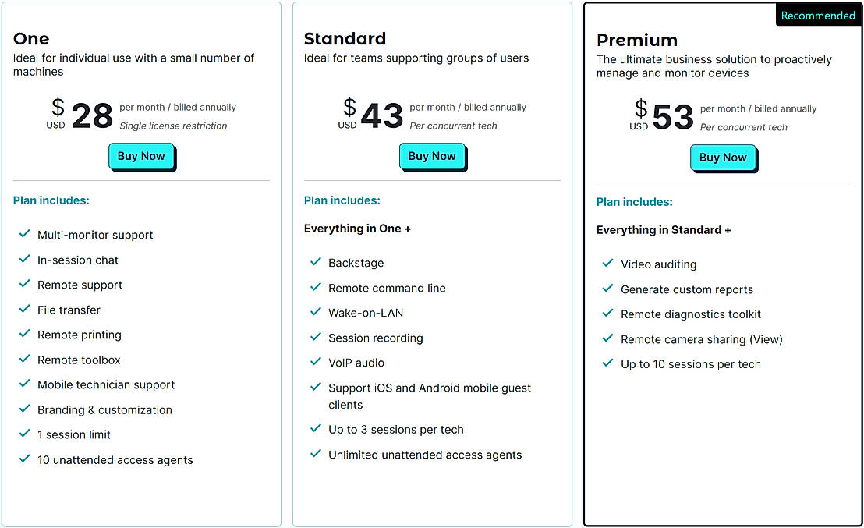Click the checkmark next to VoIP audio
Screen dimensions: 864x528
click(315, 362)
